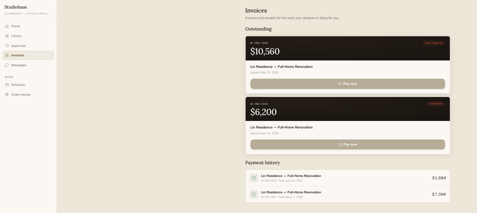
Task: Pay now for the overdue $6,200 invoice
Action: click(x=348, y=145)
